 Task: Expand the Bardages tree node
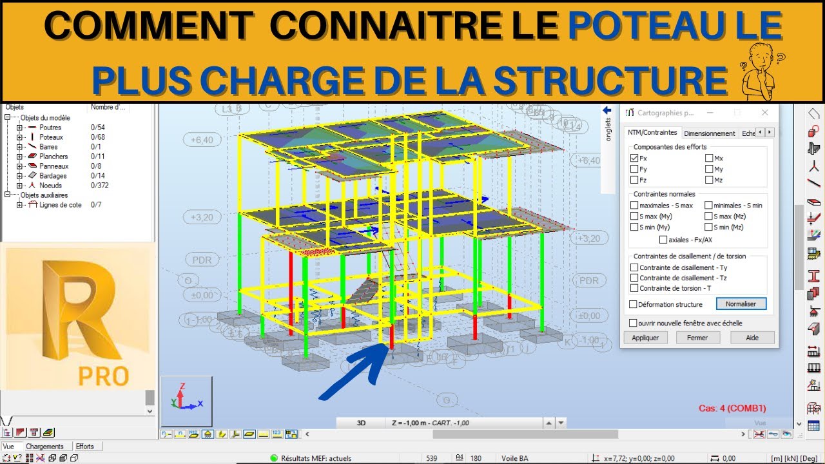coord(19,176)
